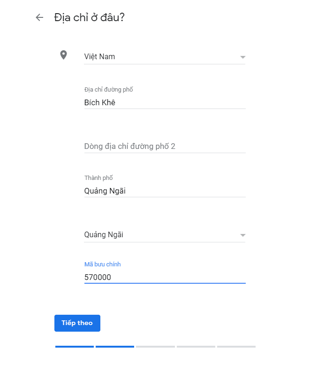
Task: Click the Dòng địa chỉ đường phố 2 field
Action: [x=164, y=147]
